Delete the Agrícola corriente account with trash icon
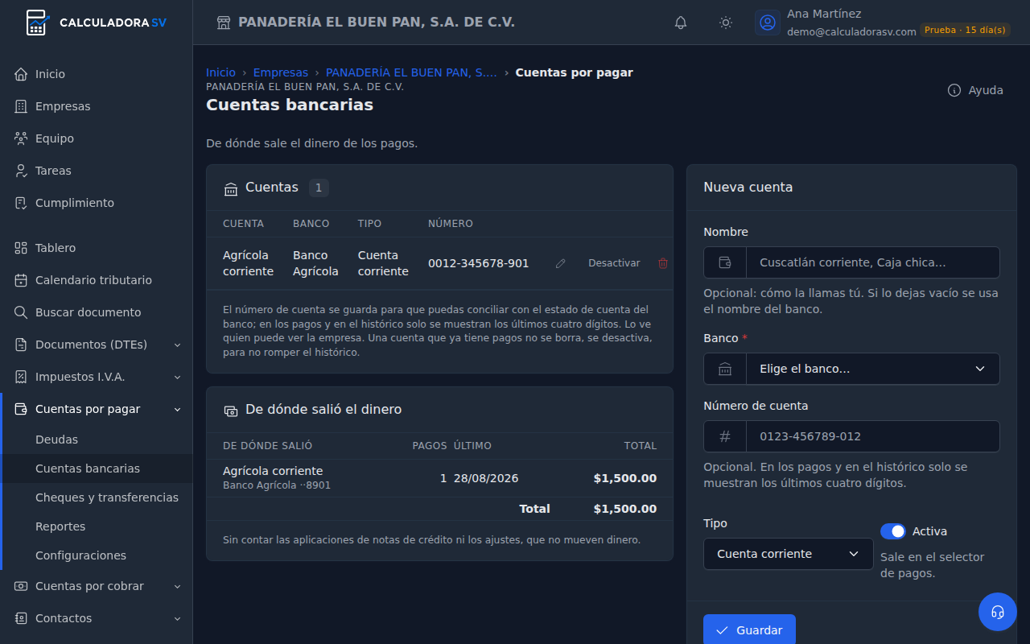This screenshot has height=644, width=1030. [x=663, y=263]
